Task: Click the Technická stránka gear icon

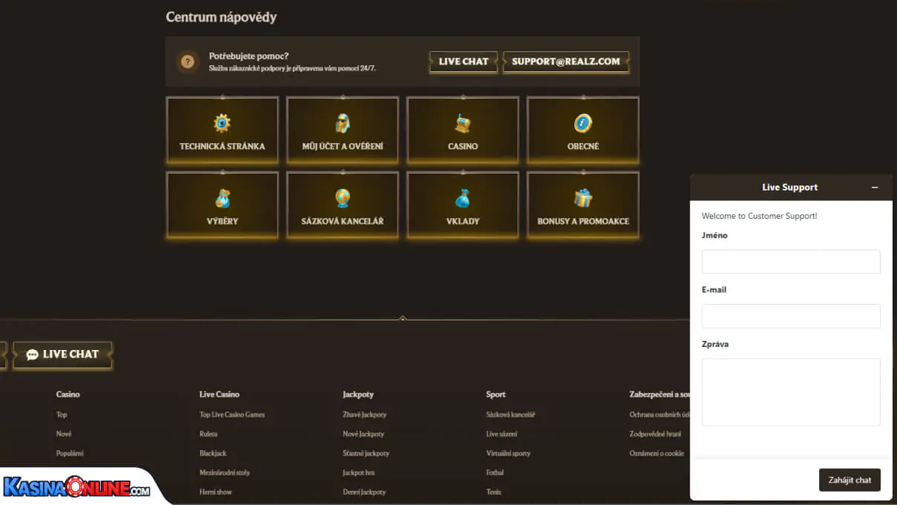Action: tap(222, 123)
